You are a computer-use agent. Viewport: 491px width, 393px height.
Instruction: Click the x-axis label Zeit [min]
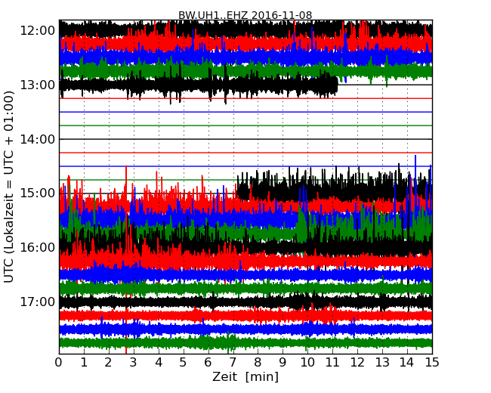click(x=245, y=377)
